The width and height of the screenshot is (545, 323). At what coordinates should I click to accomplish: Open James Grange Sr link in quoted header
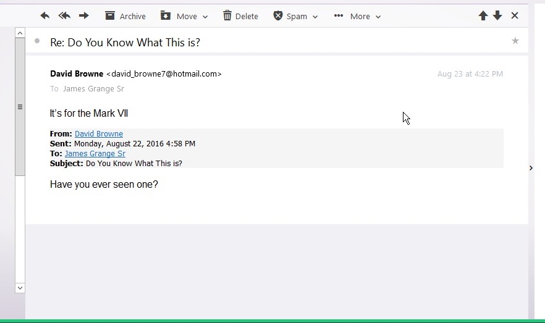(95, 154)
